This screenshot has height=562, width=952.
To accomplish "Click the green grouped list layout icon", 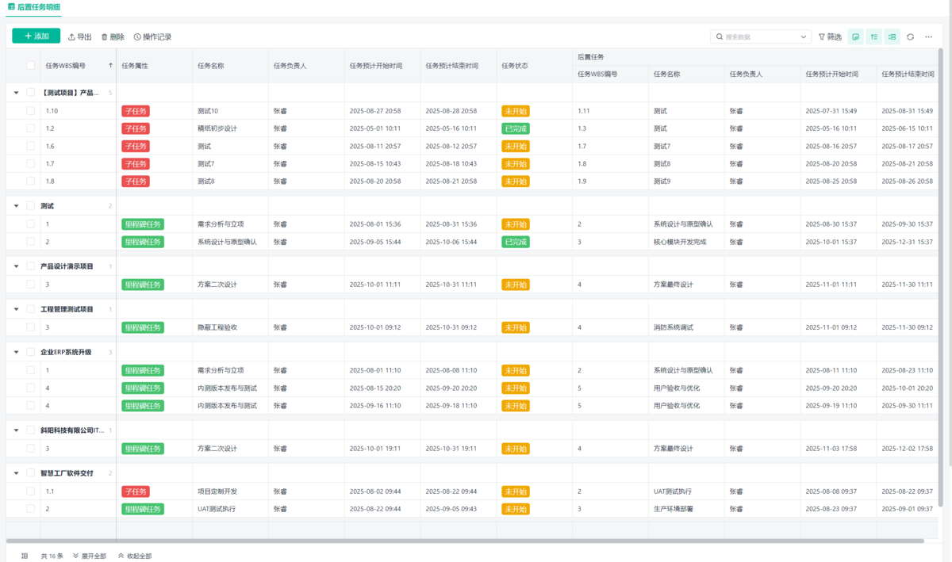I will point(892,36).
